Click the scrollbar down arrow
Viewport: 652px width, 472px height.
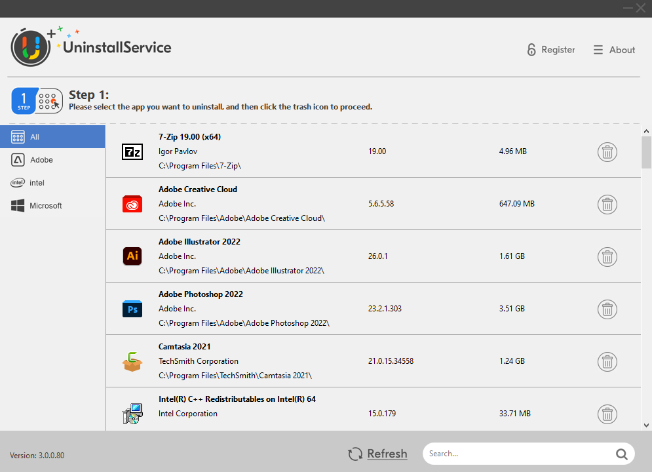pyautogui.click(x=646, y=425)
